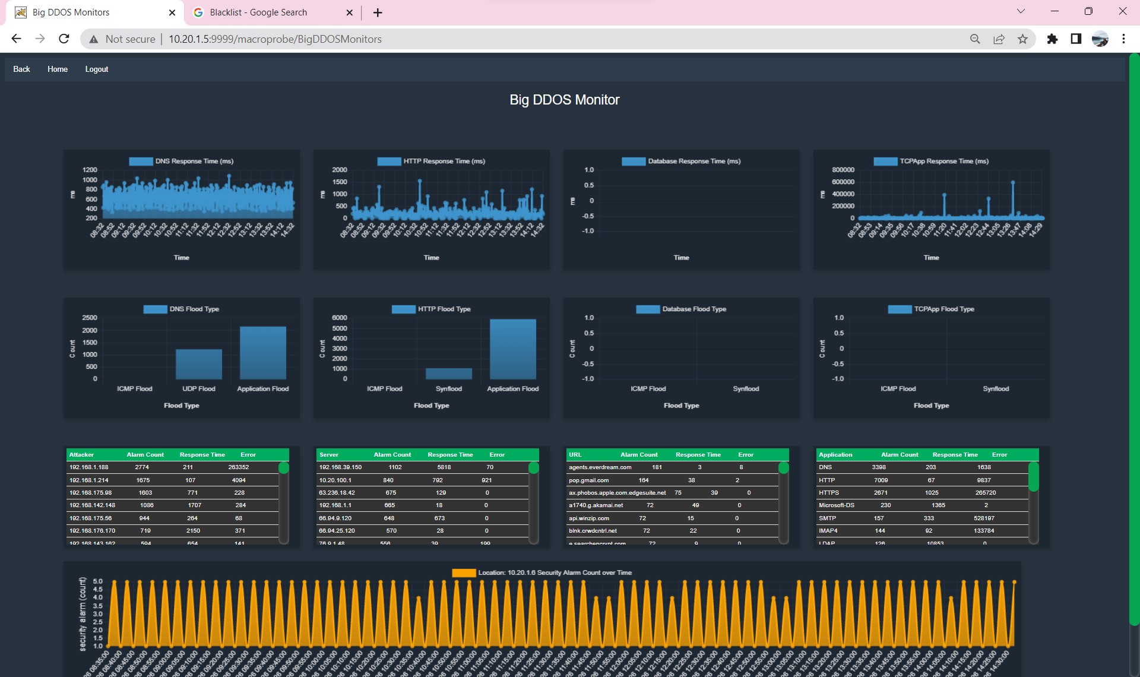The height and width of the screenshot is (677, 1140).
Task: Open the extensions puzzle icon
Action: pos(1052,39)
